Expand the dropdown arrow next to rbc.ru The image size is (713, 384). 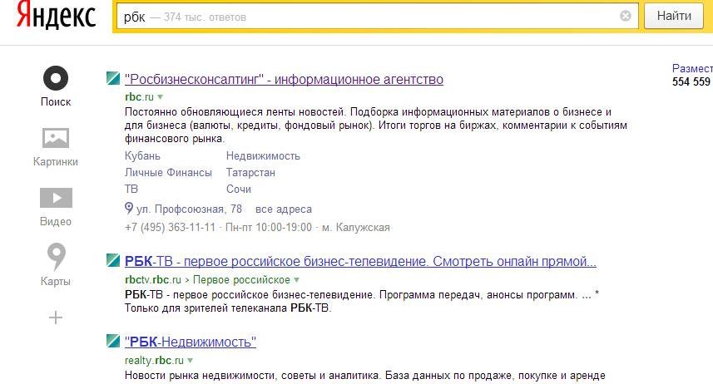[160, 97]
